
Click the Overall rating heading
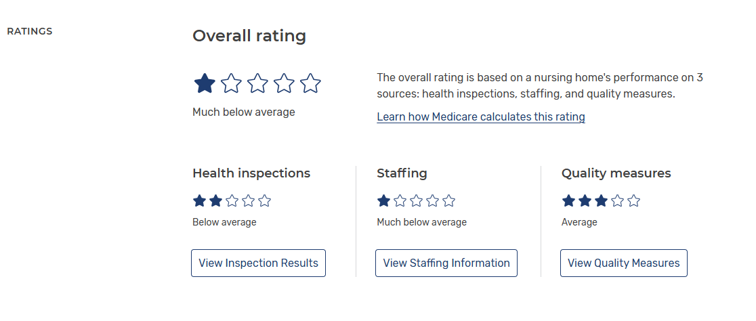coord(249,36)
